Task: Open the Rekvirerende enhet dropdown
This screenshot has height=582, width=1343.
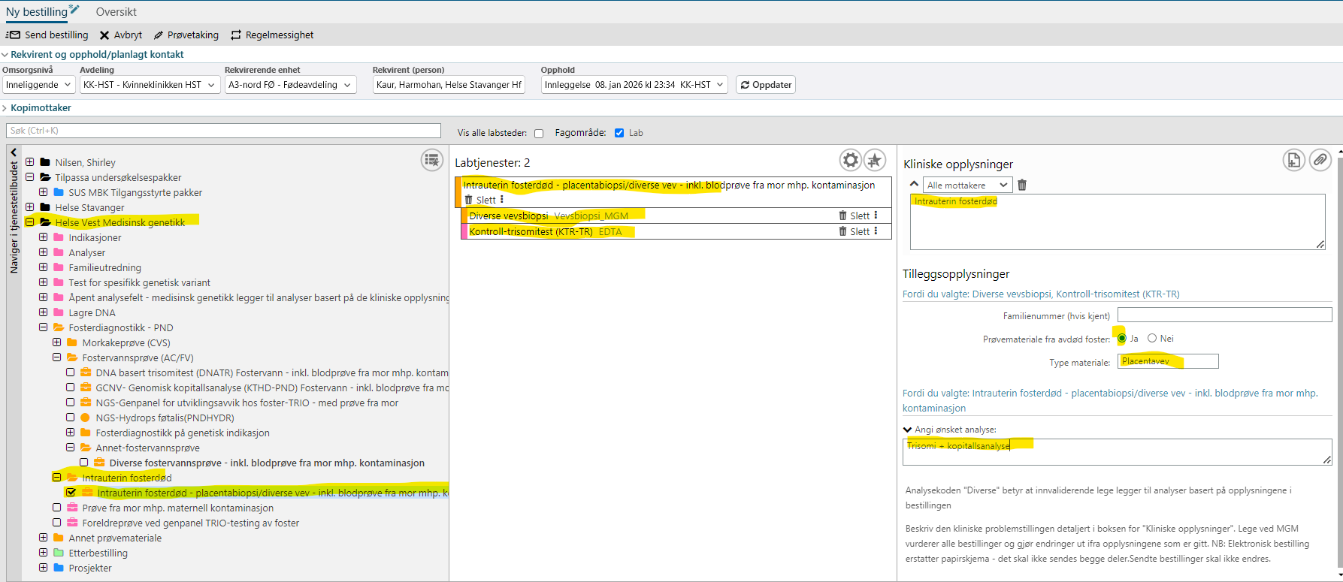Action: [x=289, y=85]
